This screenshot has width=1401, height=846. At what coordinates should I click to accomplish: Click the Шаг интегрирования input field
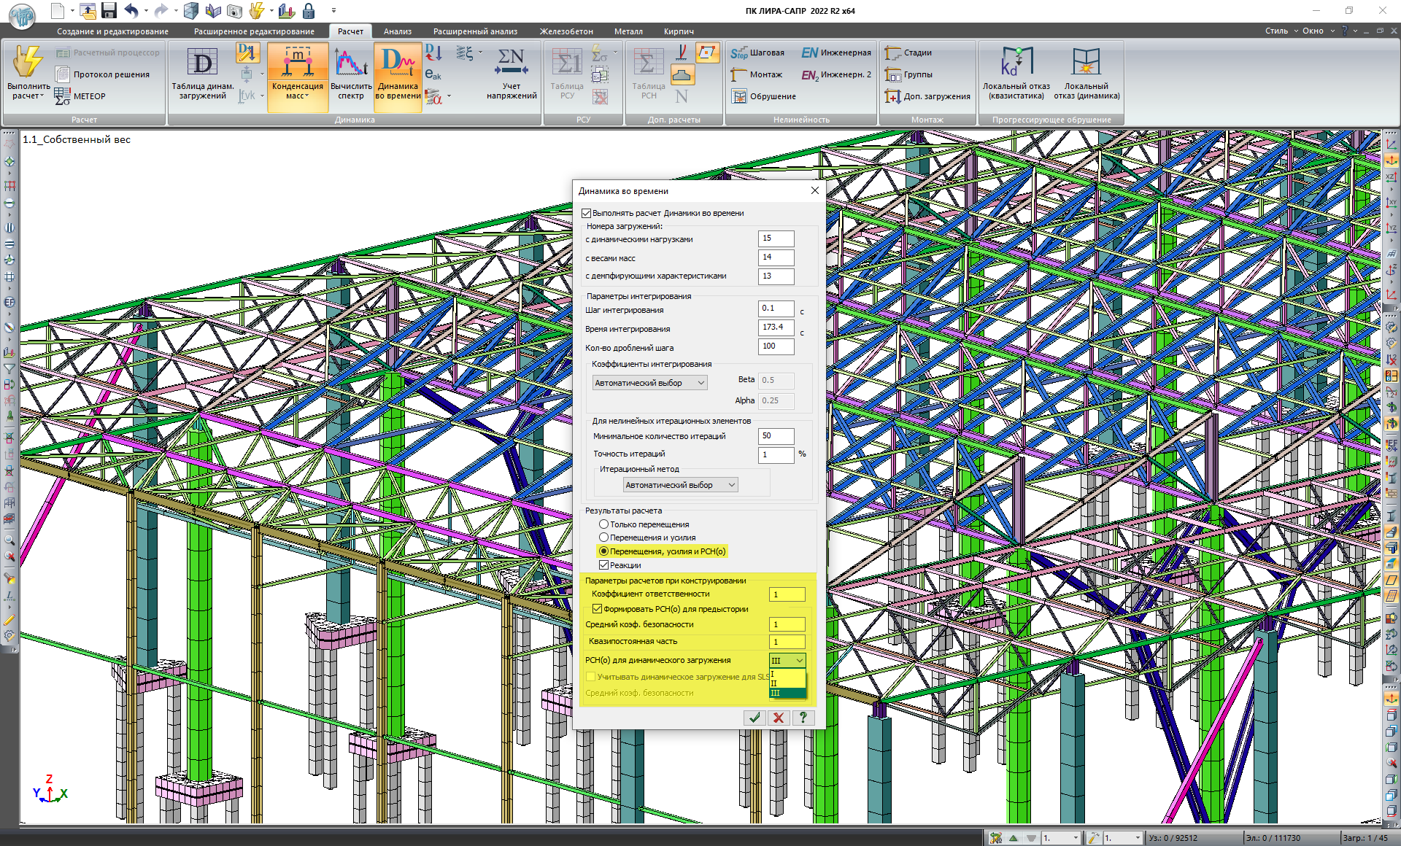tap(776, 308)
